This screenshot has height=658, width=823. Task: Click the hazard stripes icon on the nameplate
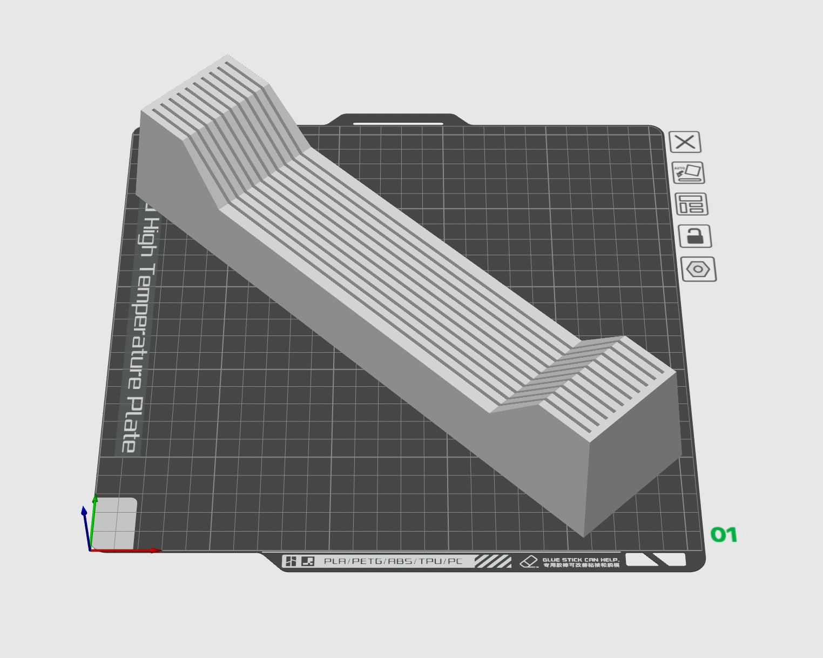(x=494, y=561)
